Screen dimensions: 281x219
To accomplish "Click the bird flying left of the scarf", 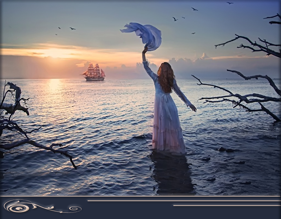I will (72, 28).
